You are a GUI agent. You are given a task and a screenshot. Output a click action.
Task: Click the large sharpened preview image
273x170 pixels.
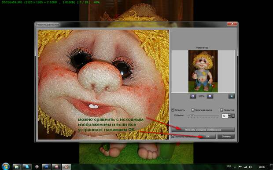click(x=103, y=84)
